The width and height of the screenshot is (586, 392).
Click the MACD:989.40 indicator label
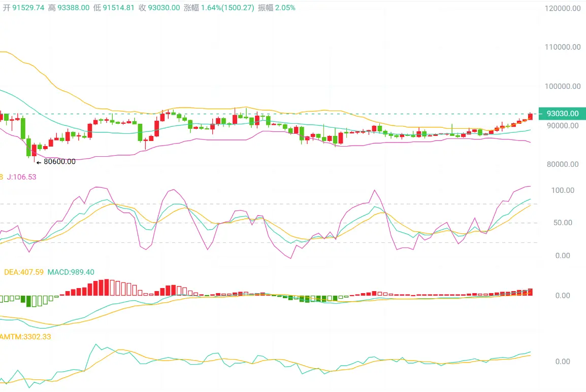[x=71, y=272]
